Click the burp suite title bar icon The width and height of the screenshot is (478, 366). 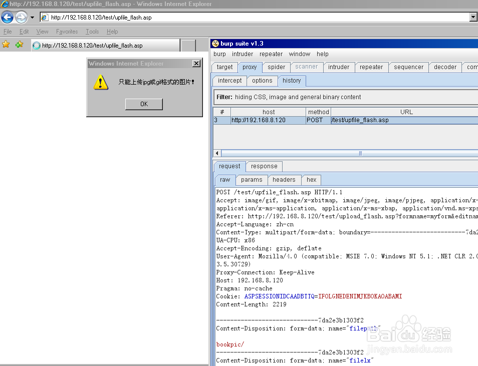pyautogui.click(x=215, y=44)
